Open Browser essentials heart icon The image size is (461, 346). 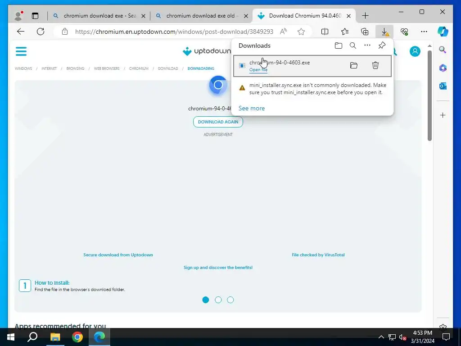point(404,32)
